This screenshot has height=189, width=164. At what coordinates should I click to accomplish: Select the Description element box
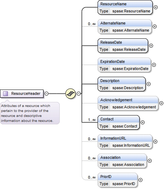[x=122, y=84]
